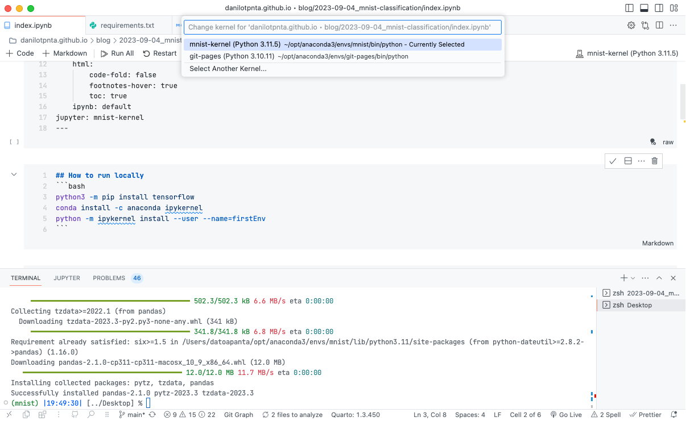The image size is (686, 421).
Task: Click Select Another Kernel option
Action: click(228, 69)
